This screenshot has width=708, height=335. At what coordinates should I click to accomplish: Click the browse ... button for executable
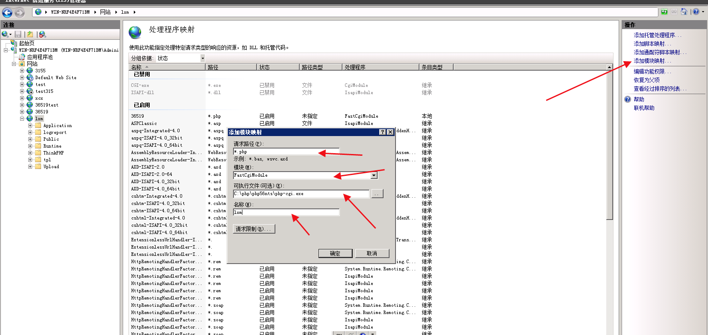(377, 194)
